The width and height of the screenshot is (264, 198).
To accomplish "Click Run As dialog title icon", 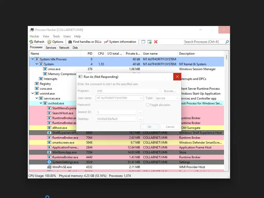I will (x=80, y=77).
